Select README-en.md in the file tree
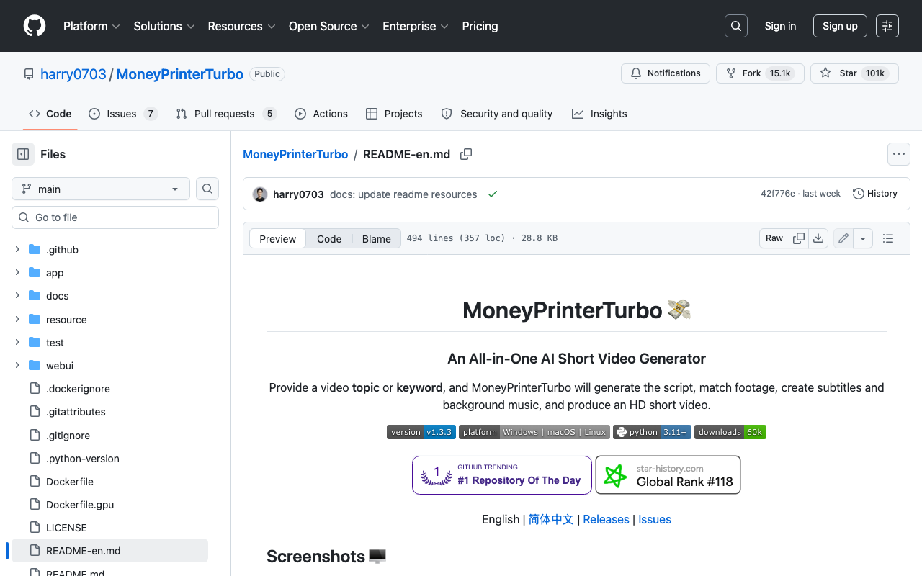The image size is (922, 576). tap(109, 551)
